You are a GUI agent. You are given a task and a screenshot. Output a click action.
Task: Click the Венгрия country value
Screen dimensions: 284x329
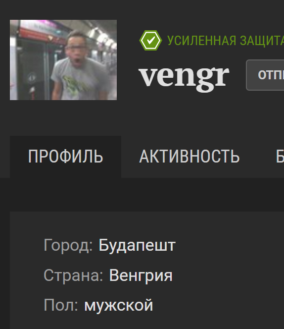(x=141, y=275)
